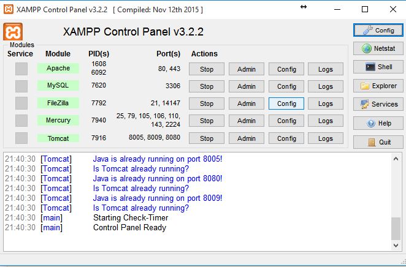Screen dimensions: 406x267
Task: Open FileZilla Admin
Action: [247, 103]
